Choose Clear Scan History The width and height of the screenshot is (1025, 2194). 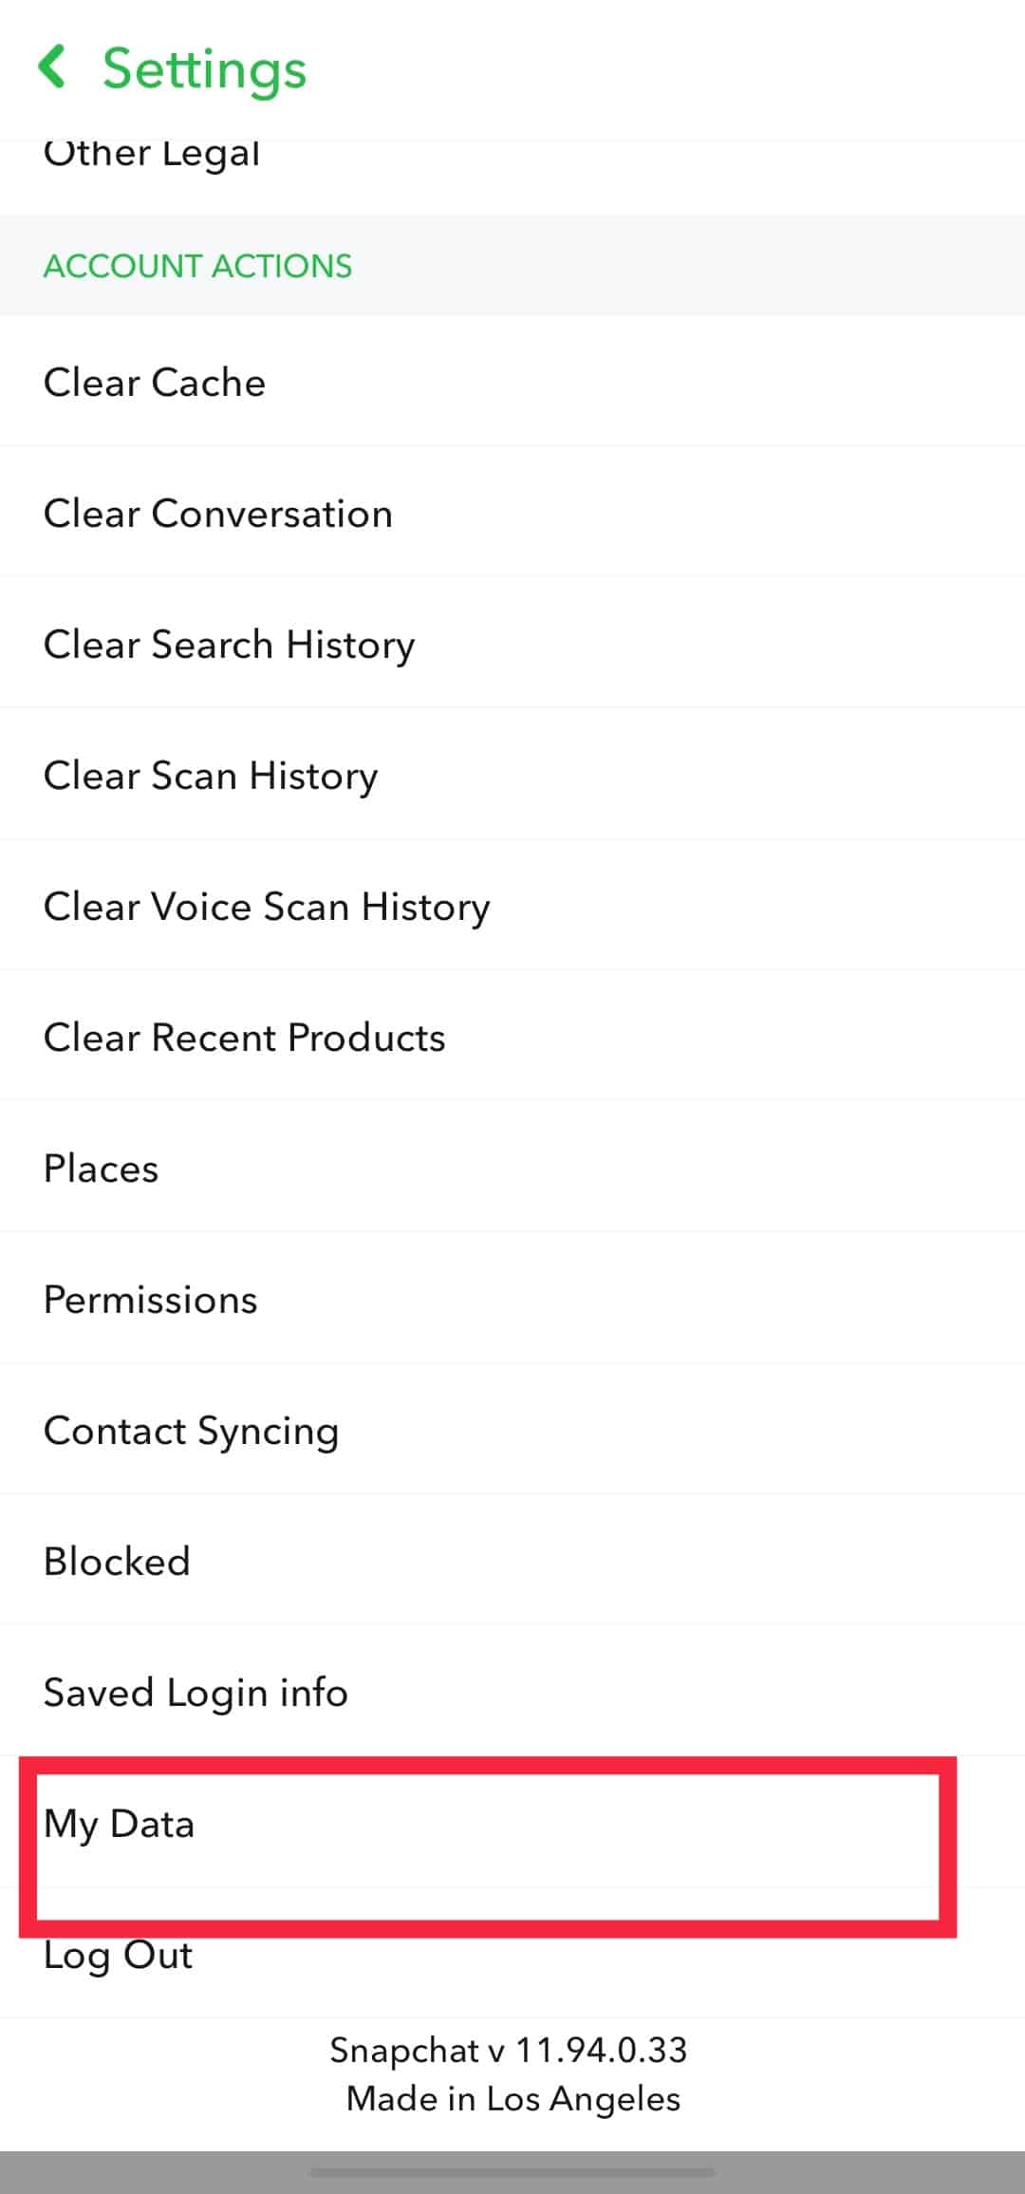(211, 776)
